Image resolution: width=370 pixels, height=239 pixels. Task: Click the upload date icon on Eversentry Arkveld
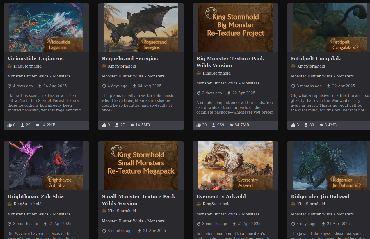point(234,224)
